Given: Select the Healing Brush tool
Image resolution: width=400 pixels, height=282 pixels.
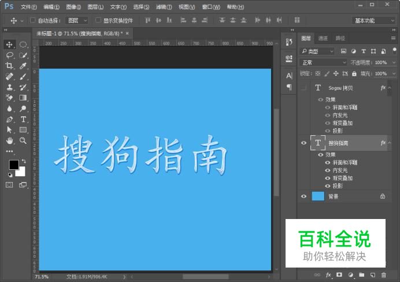Looking at the screenshot, I should coord(9,76).
